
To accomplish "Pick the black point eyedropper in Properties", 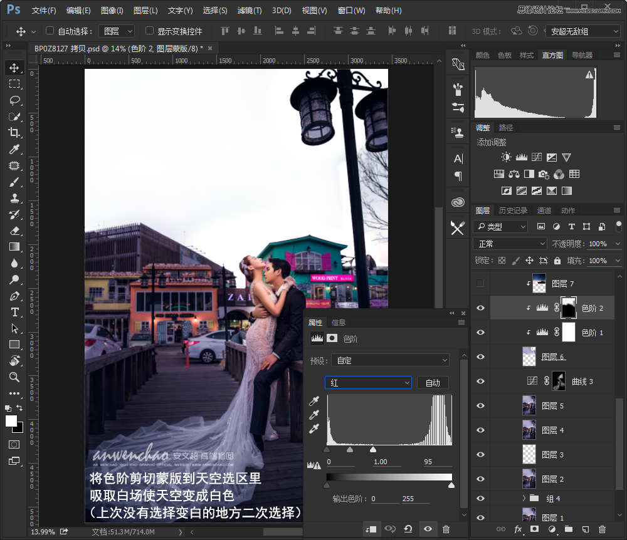I will [x=314, y=401].
